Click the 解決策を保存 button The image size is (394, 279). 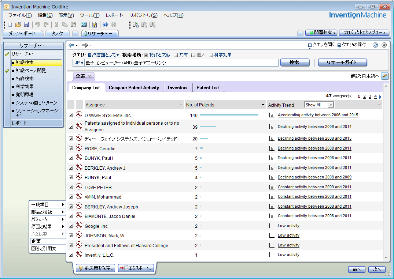pyautogui.click(x=96, y=268)
